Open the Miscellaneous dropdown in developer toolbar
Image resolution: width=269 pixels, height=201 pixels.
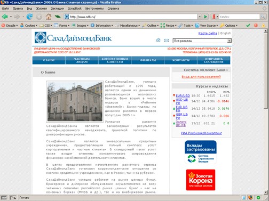128,26
